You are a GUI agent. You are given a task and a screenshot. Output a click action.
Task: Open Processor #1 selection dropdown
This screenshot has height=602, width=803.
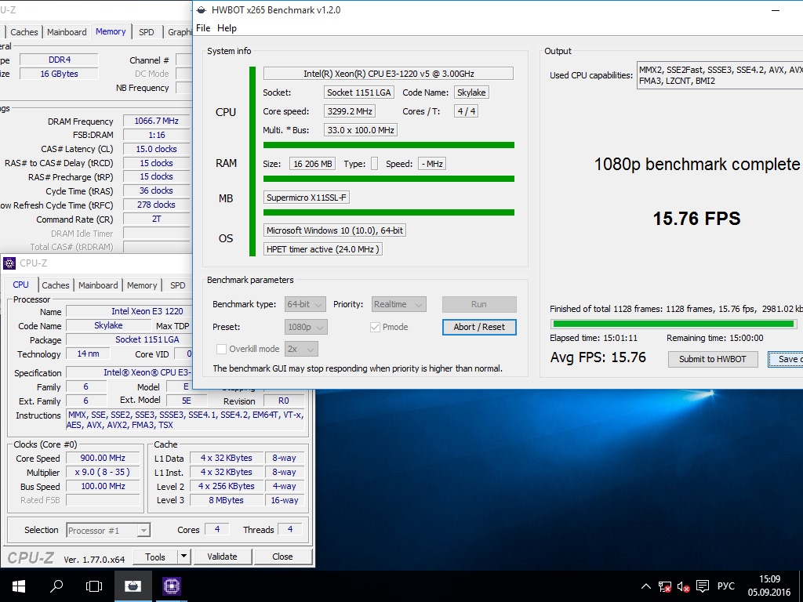click(108, 531)
